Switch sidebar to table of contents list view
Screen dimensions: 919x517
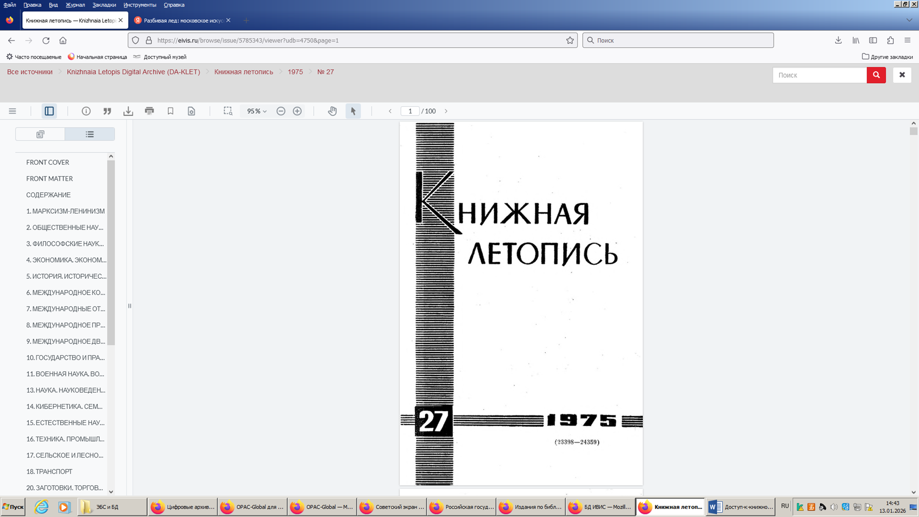click(x=90, y=134)
